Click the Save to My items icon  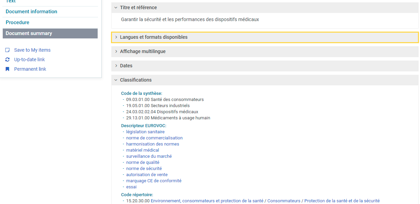8,50
